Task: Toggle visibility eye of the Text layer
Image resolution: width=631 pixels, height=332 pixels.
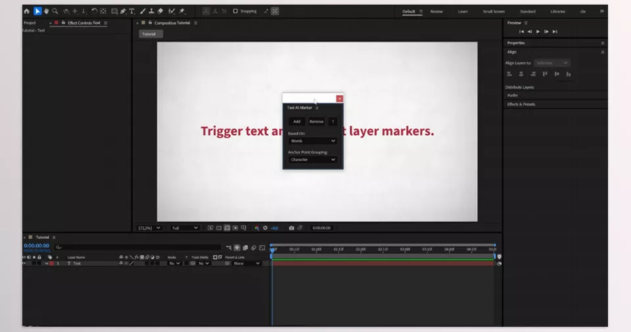Action: 24,263
